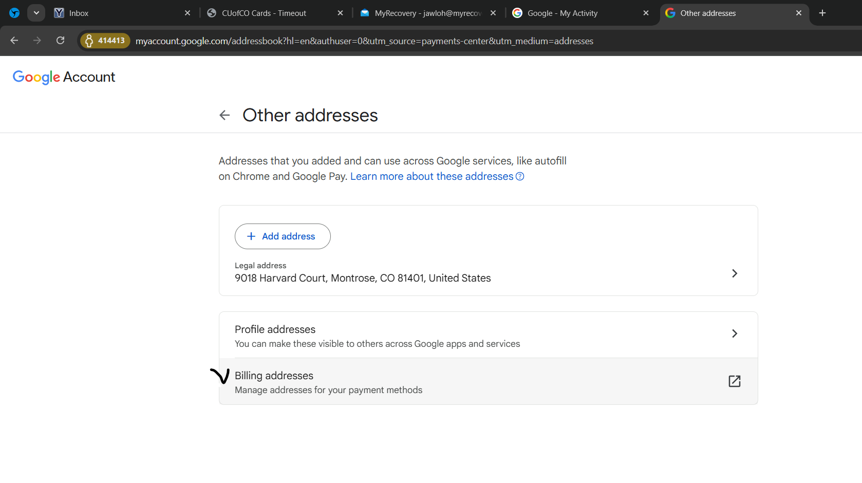This screenshot has height=483, width=862.
Task: Switch to the CUofCO Cards - Timeout tab
Action: (x=267, y=13)
